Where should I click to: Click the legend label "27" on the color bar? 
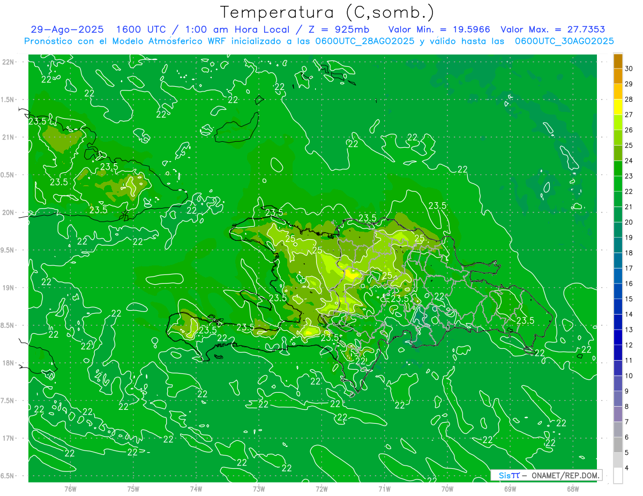629,115
